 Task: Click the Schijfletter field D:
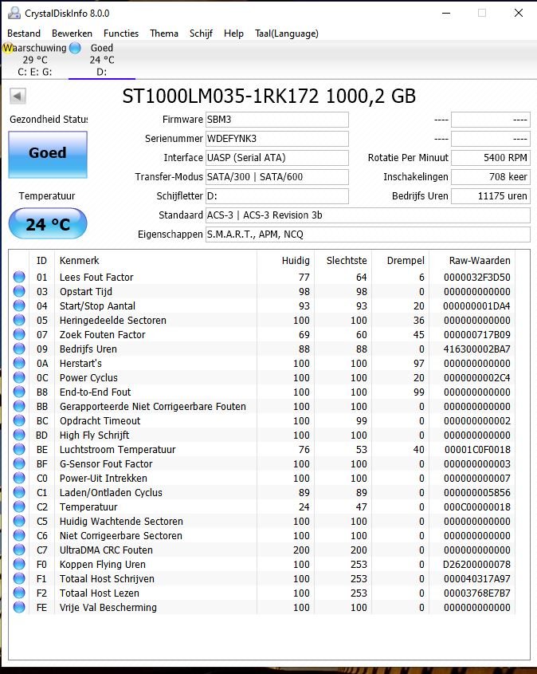277,196
